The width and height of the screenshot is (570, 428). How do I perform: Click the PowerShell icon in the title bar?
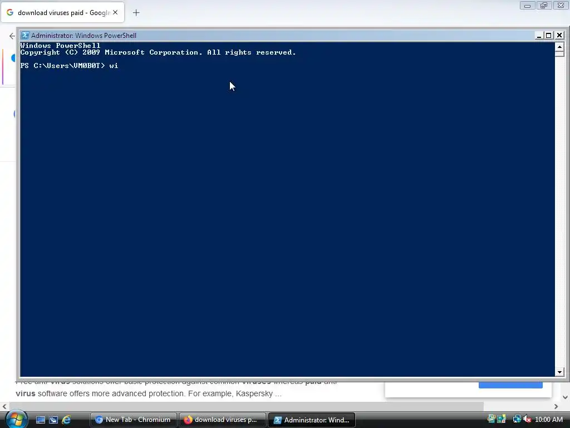(x=24, y=35)
